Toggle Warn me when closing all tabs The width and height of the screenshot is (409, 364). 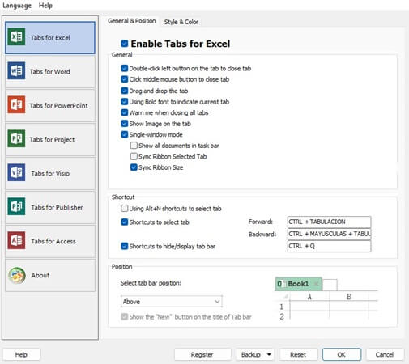(x=125, y=112)
